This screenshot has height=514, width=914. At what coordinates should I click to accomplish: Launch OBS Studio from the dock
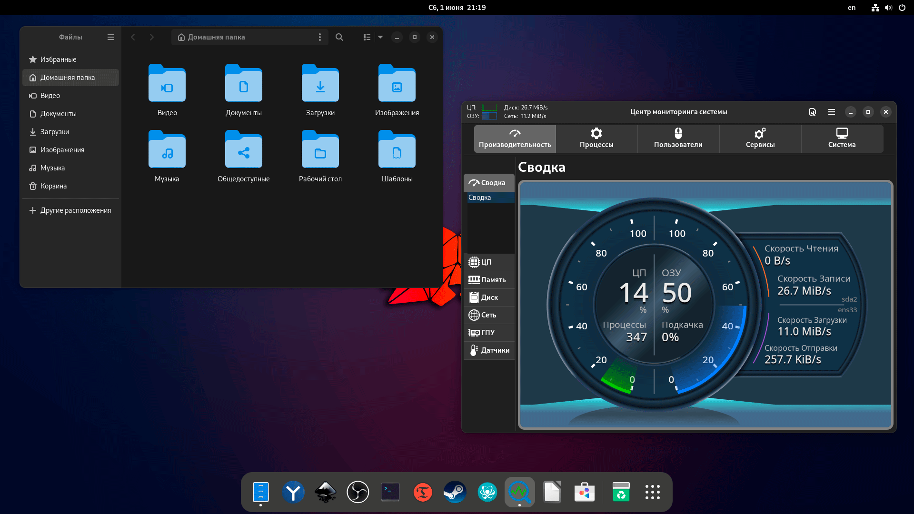tap(358, 492)
